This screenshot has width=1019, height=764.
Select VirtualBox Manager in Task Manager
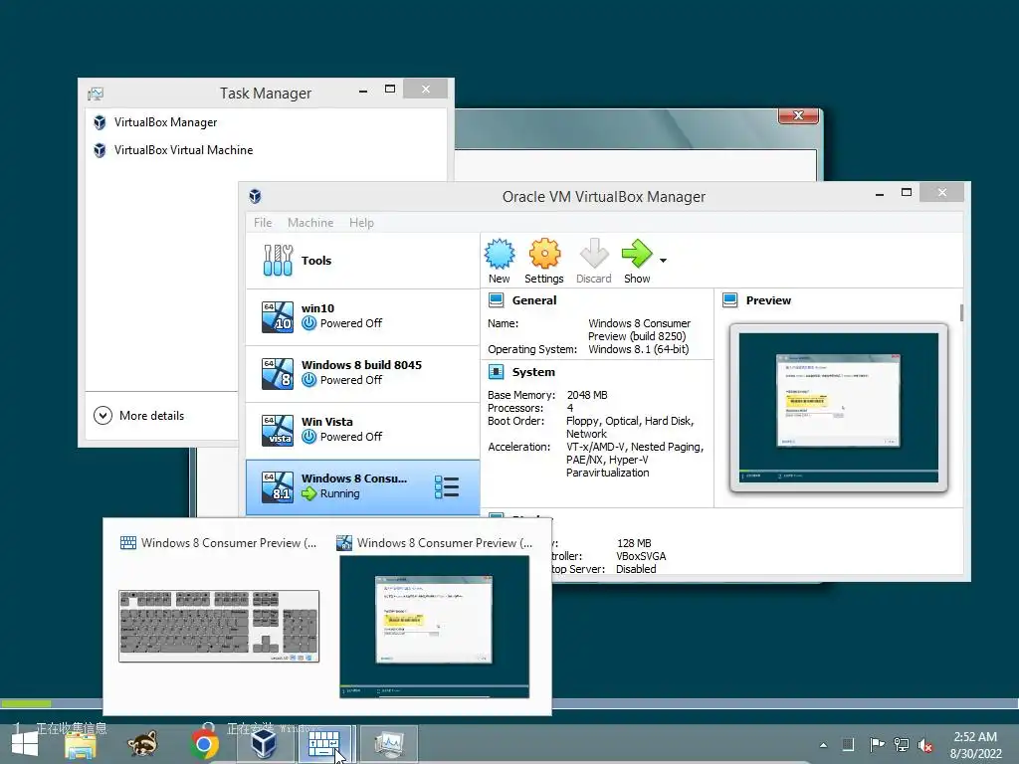[165, 122]
